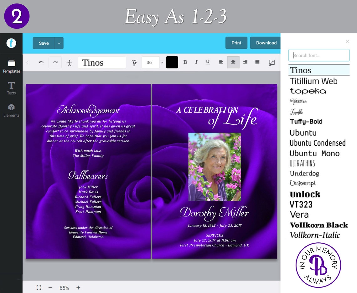Image resolution: width=357 pixels, height=293 pixels.
Task: Select the Ubuntu Condensed font from the list
Action: pyautogui.click(x=317, y=143)
